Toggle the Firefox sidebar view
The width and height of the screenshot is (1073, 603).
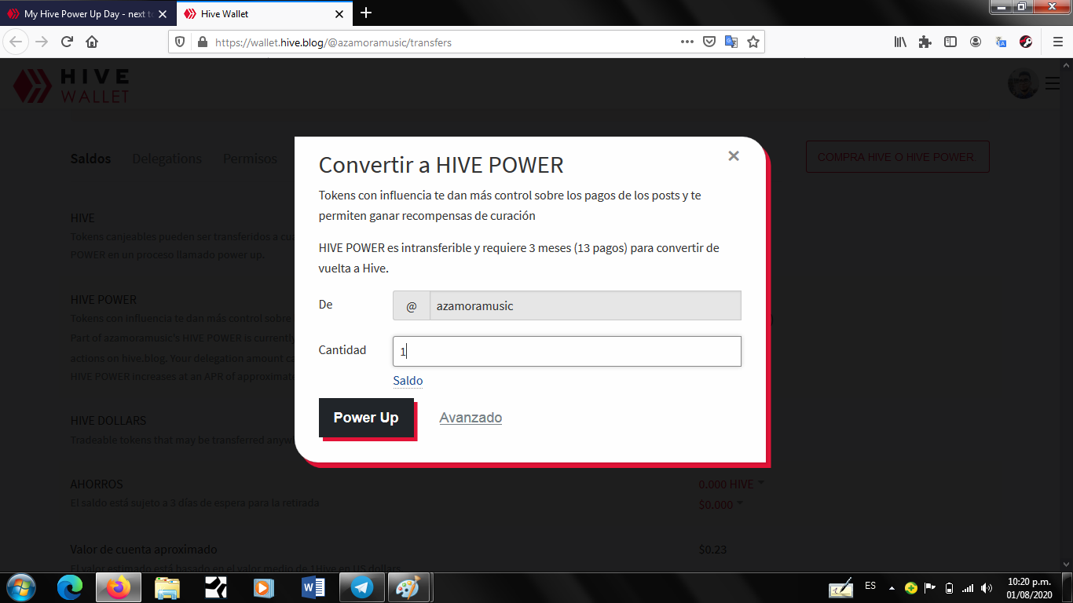(950, 42)
